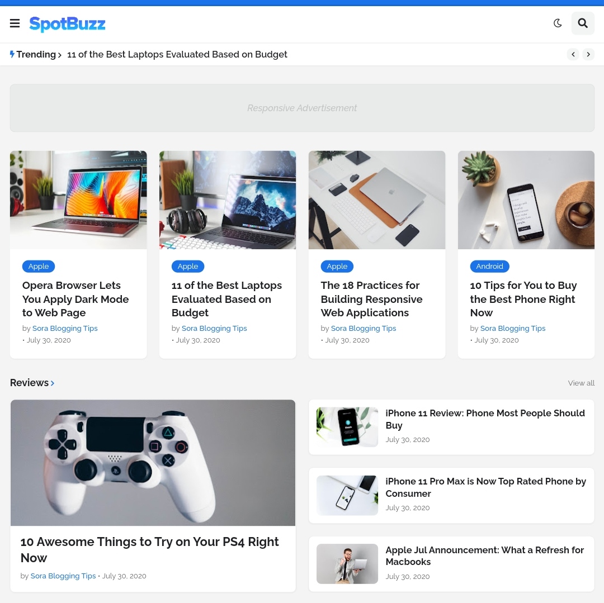
Task: Select Apple tag on Best Laptops card
Action: point(187,266)
